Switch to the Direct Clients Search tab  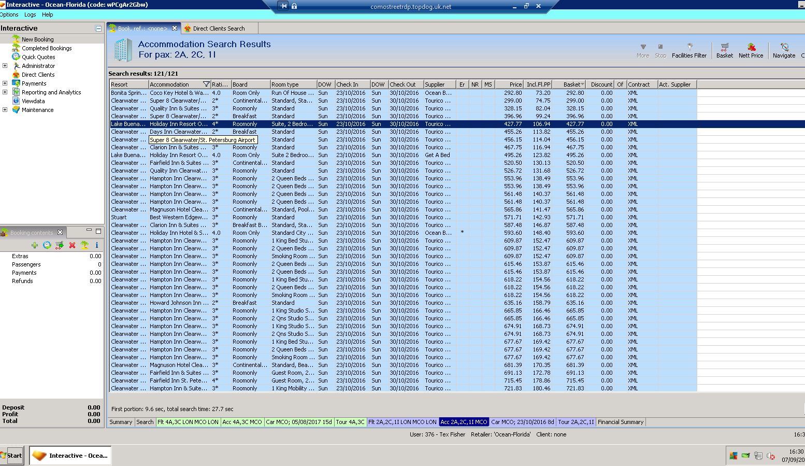coord(218,29)
